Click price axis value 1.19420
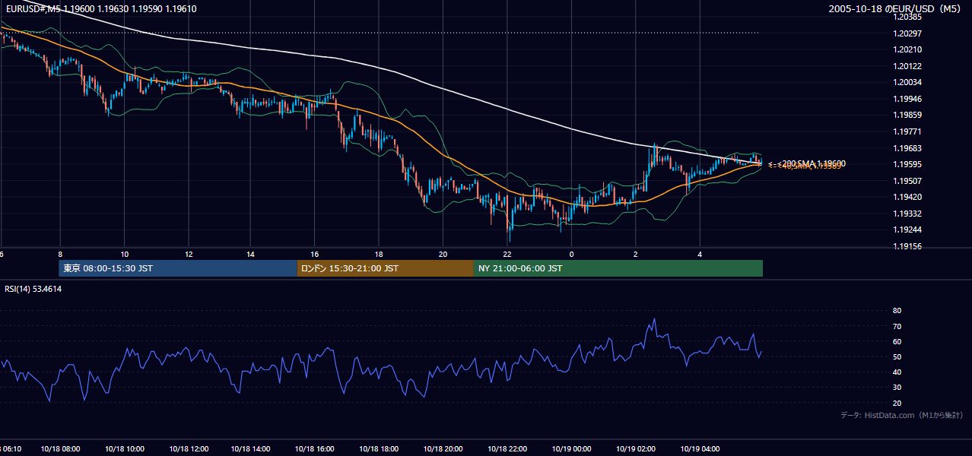 coord(907,197)
